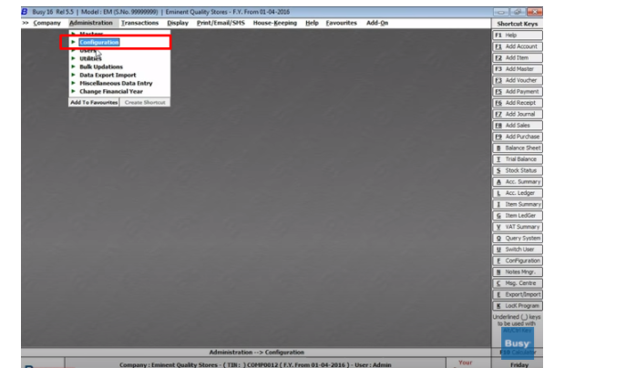Select Miscellaneous Data Entry option
Image resolution: width=626 pixels, height=368 pixels.
tap(116, 83)
